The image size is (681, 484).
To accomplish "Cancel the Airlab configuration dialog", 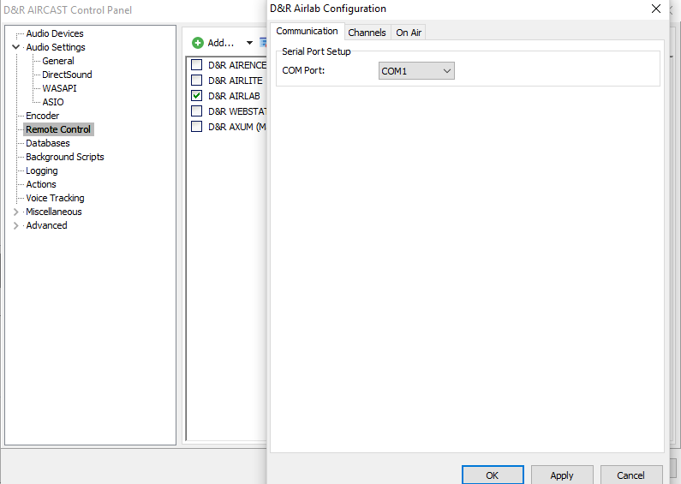I will coord(630,475).
